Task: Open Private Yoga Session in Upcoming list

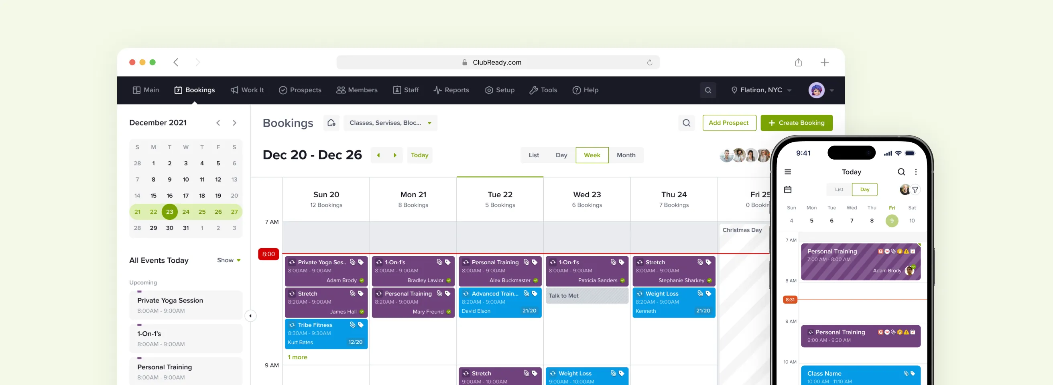Action: pos(186,305)
